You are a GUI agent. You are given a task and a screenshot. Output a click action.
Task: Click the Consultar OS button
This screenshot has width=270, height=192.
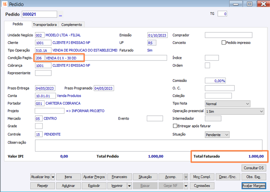click(254, 168)
